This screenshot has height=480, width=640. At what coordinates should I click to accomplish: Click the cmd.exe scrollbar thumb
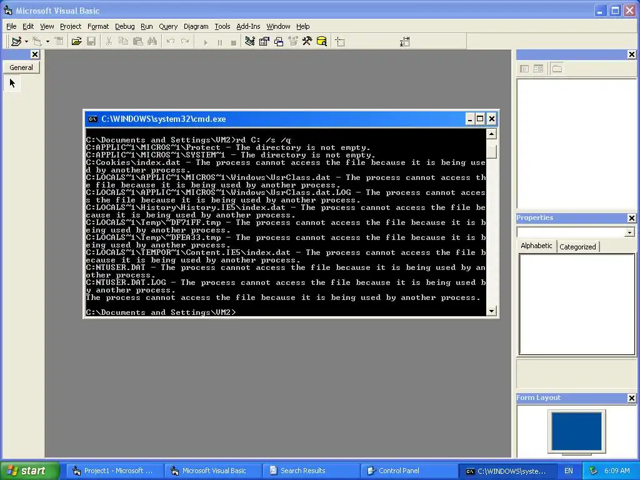pyautogui.click(x=491, y=151)
